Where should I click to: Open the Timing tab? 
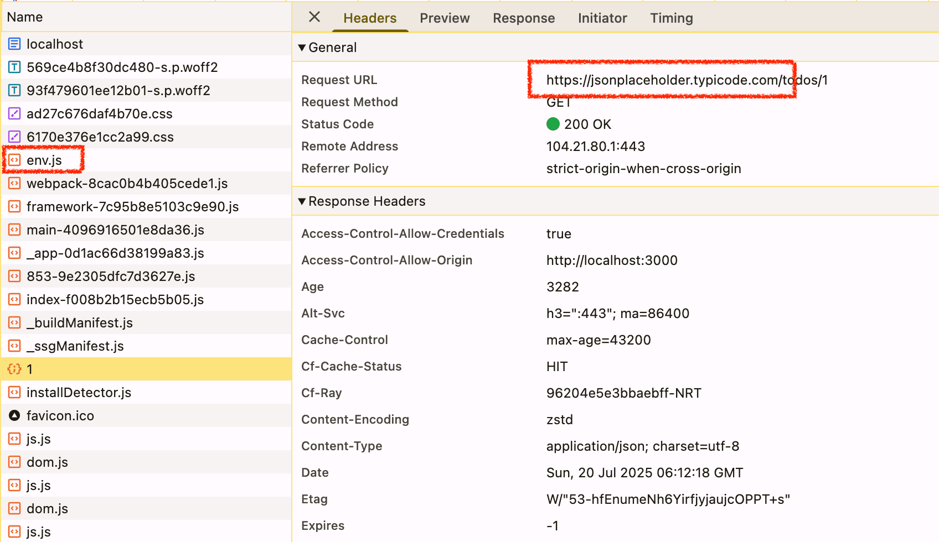coord(671,18)
